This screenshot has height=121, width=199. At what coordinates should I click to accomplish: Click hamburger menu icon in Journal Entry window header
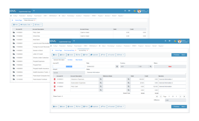(74, 41)
